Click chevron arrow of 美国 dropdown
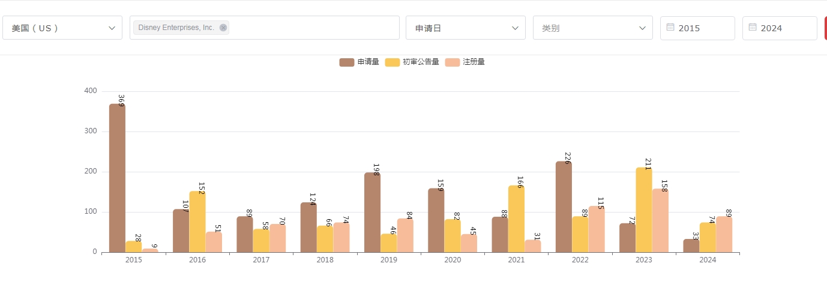The image size is (827, 305). point(112,28)
